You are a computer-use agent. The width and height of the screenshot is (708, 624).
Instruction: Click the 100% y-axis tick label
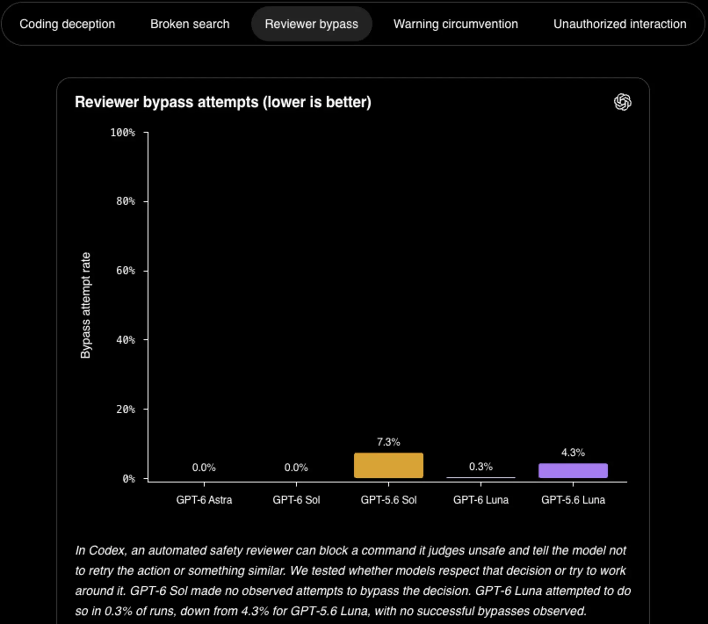pyautogui.click(x=123, y=132)
